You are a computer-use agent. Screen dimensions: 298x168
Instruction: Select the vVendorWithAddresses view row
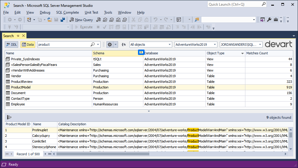[149, 70]
